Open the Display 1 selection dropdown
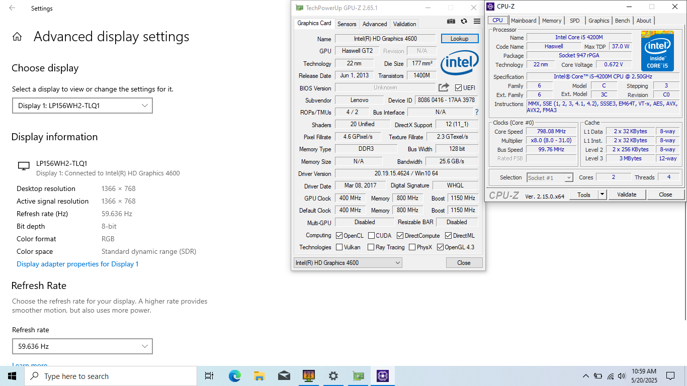The width and height of the screenshot is (687, 386). click(82, 106)
